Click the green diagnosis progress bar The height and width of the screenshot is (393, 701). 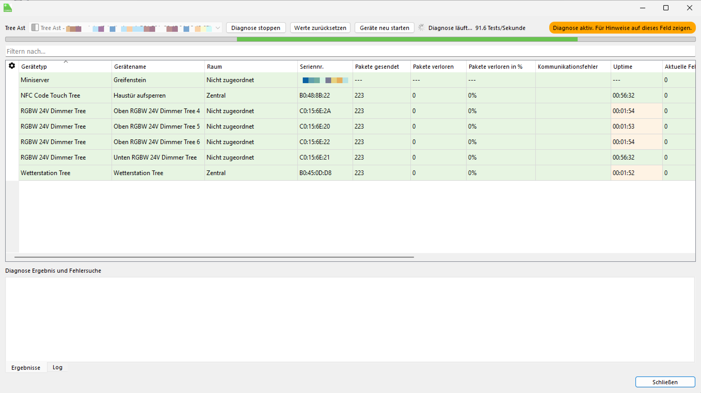pyautogui.click(x=407, y=40)
